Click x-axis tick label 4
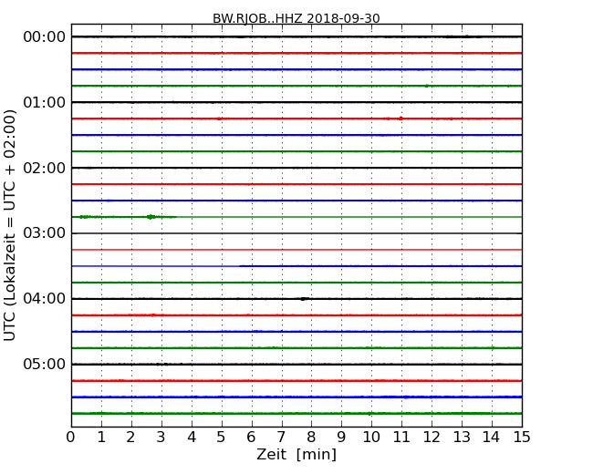Viewport: 593px width, 474px height. (192, 437)
